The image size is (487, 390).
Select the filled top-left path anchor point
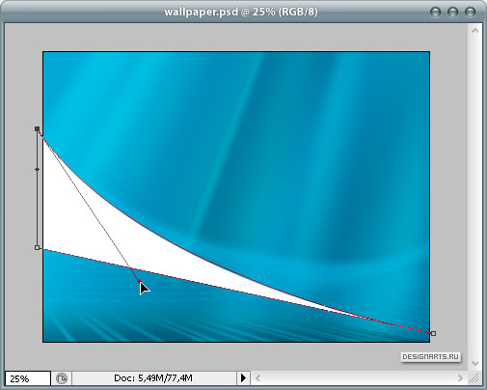pos(38,129)
